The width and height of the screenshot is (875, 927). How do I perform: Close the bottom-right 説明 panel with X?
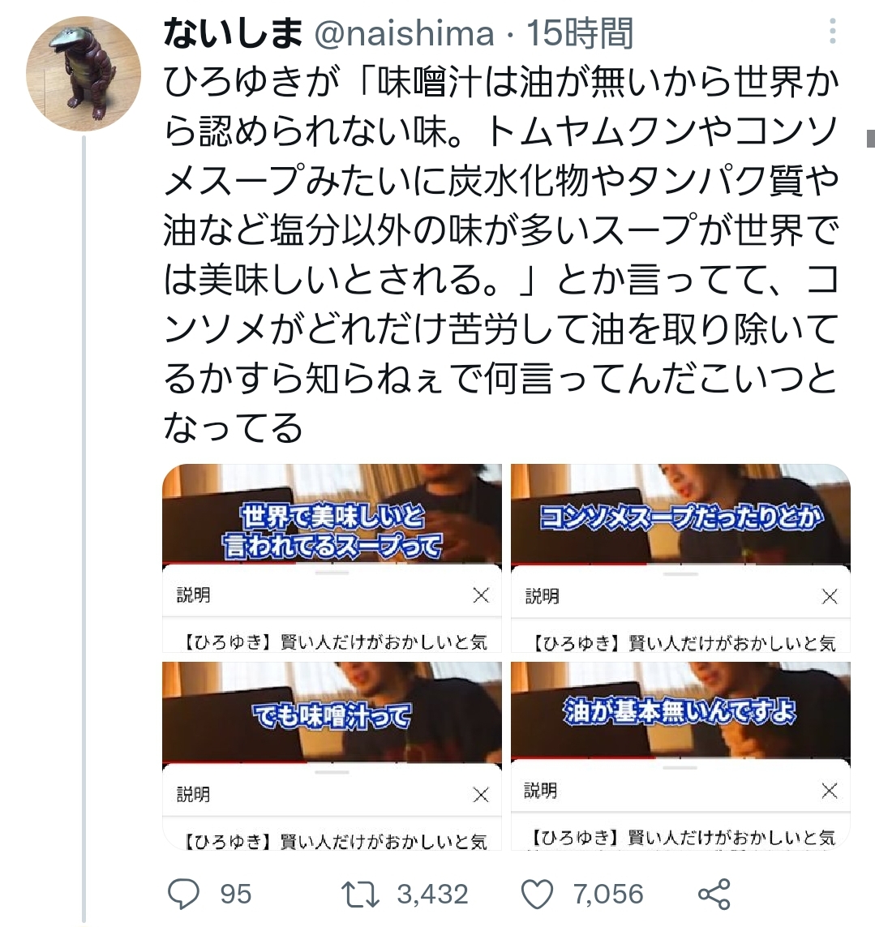830,791
